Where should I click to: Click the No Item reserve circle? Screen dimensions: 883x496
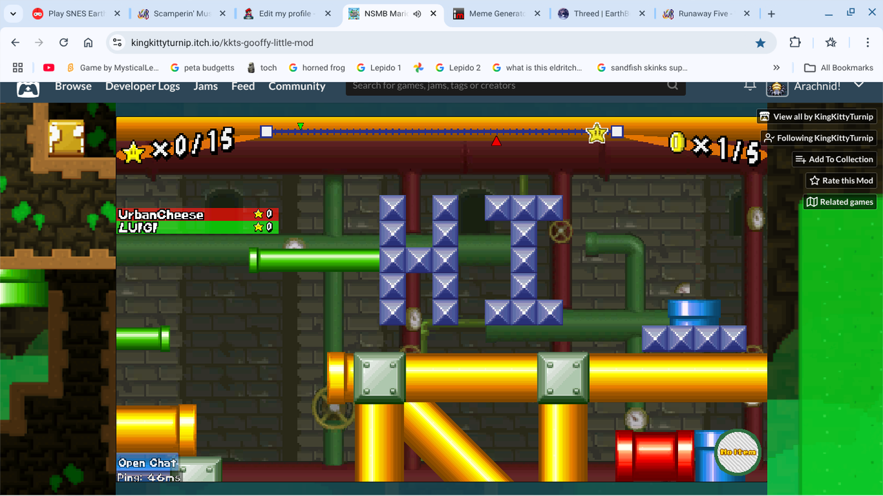(737, 452)
